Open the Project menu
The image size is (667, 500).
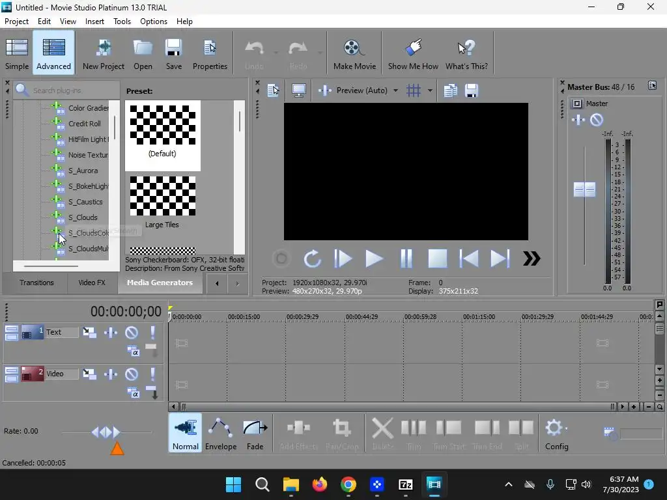click(x=16, y=21)
